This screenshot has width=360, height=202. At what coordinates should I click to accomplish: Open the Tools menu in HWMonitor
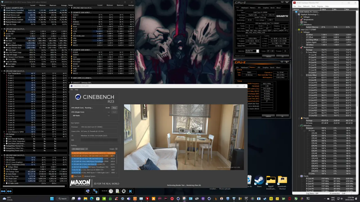click(x=314, y=6)
